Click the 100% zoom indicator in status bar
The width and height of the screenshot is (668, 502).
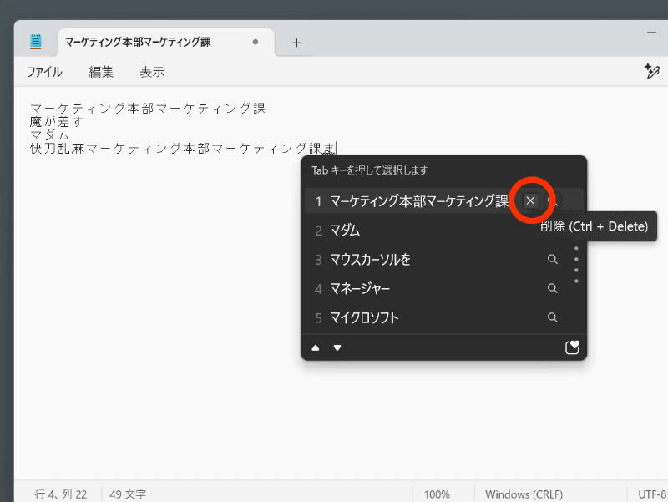click(438, 494)
